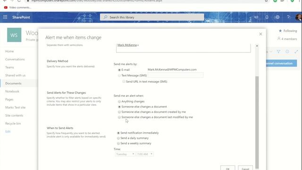Open Pages in side navigation

pyautogui.click(x=9, y=100)
